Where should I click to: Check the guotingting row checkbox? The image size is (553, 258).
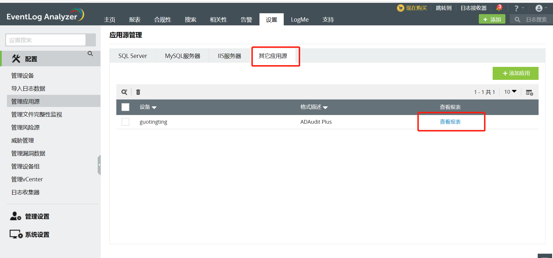click(125, 122)
